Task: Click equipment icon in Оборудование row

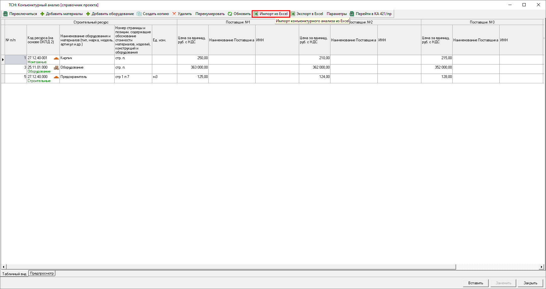Action: click(56, 68)
